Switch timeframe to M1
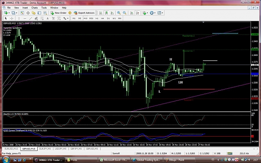The width and height of the screenshot is (261, 163). pos(74,18)
